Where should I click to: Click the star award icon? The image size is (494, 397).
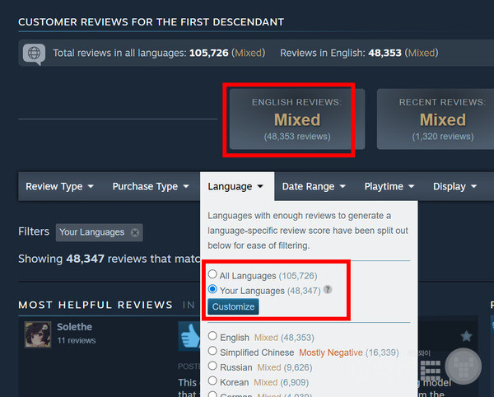pos(466,336)
